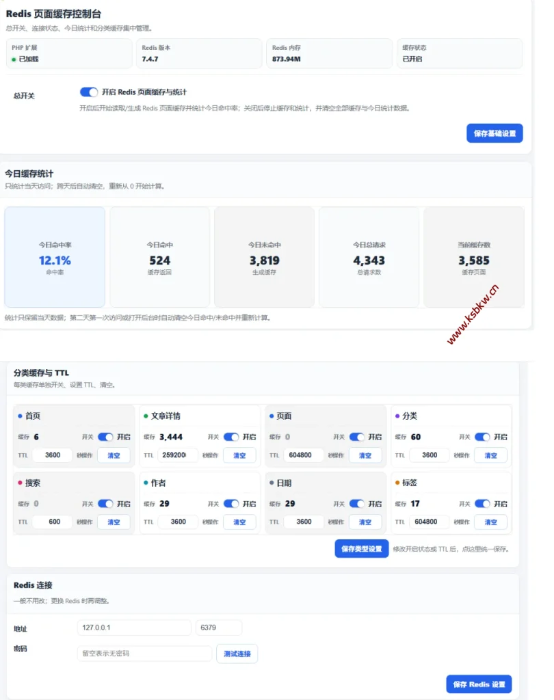
Task: Toggle the 日期 cache switch
Action: [356, 504]
